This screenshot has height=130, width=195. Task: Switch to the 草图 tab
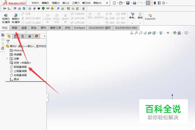pos(14,28)
